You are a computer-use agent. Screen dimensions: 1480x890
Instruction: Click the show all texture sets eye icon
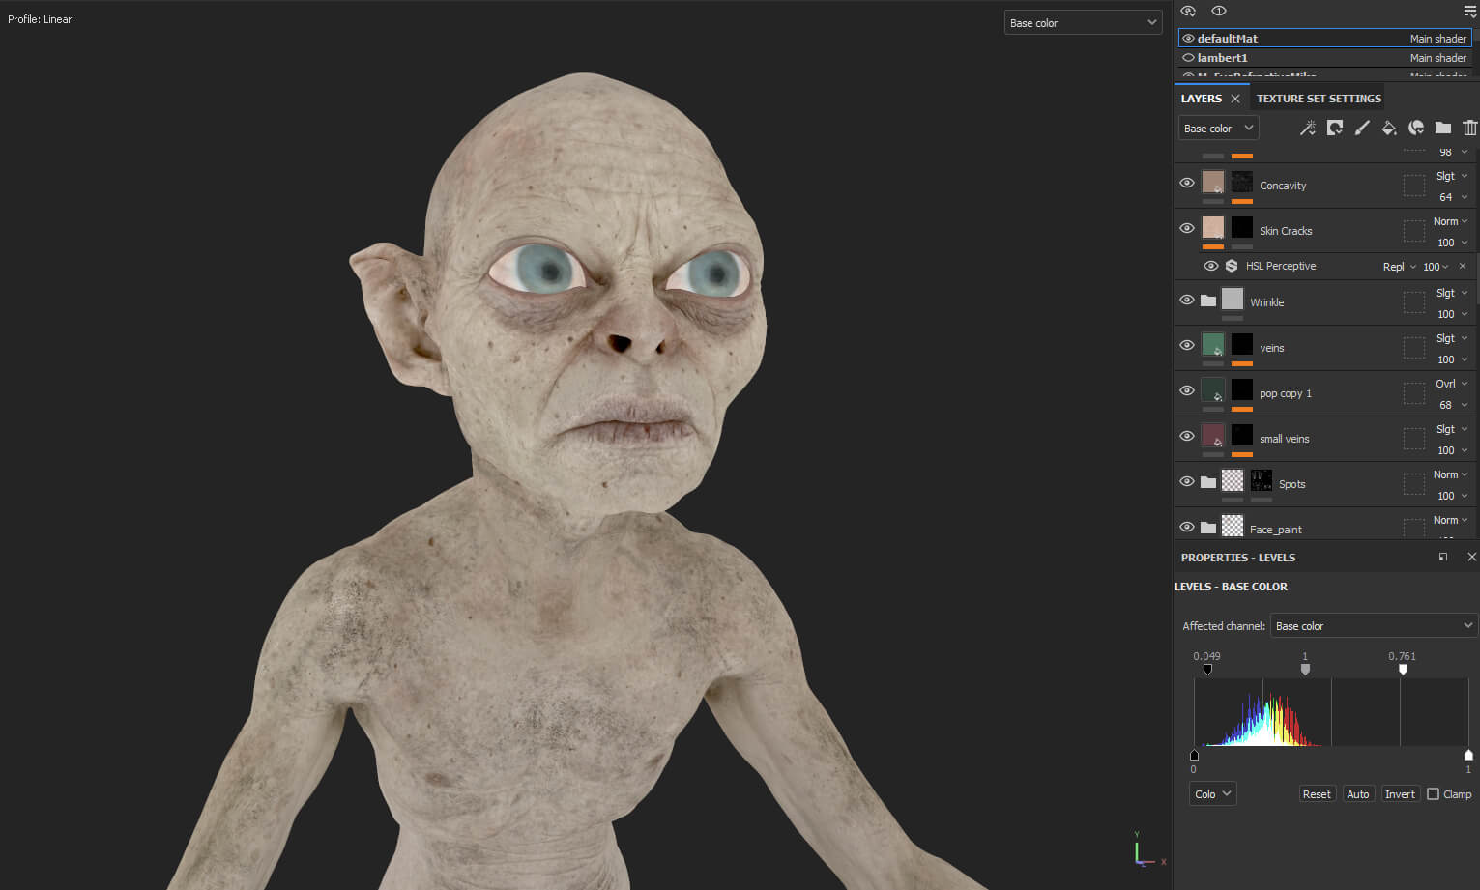1189,11
